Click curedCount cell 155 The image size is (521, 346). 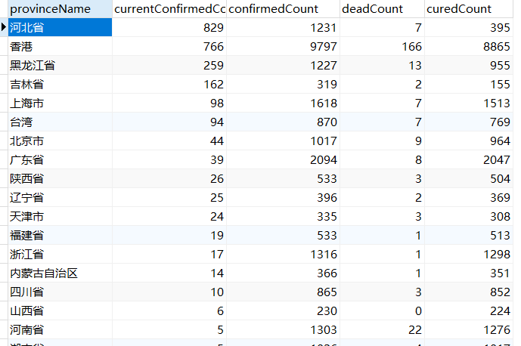pos(469,84)
